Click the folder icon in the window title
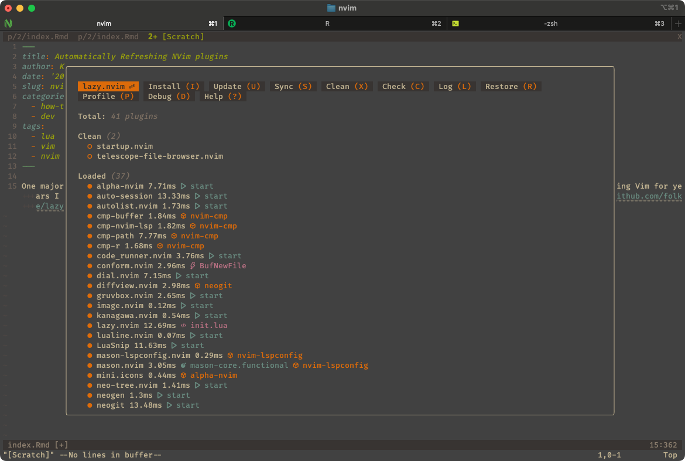This screenshot has width=685, height=461. (331, 8)
